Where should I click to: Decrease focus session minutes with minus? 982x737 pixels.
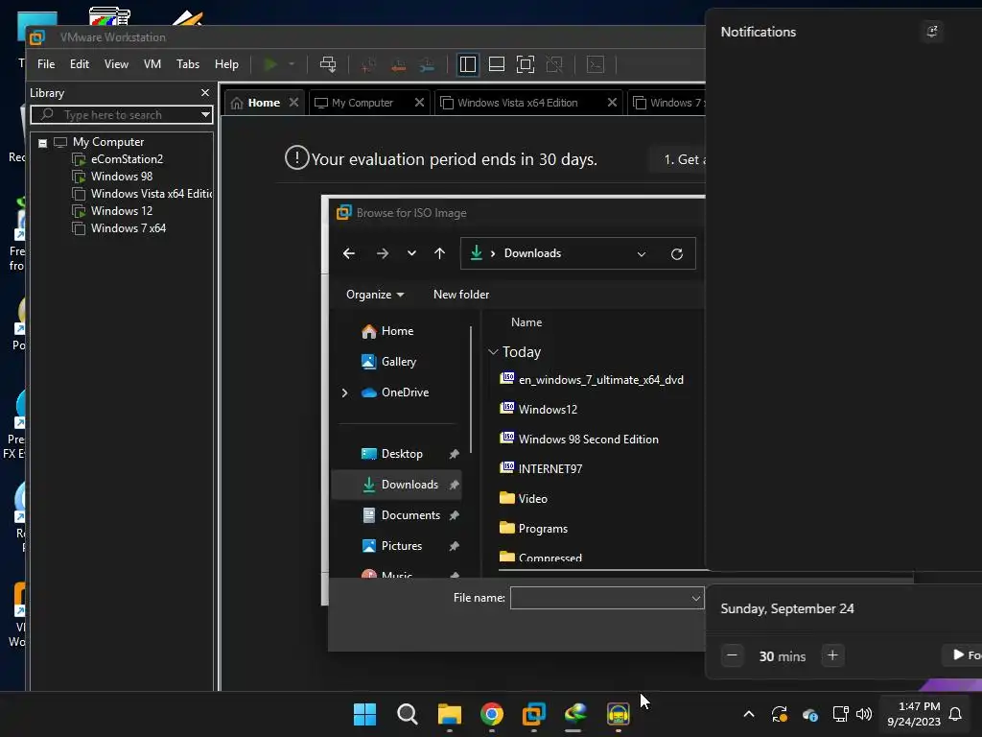(x=732, y=655)
